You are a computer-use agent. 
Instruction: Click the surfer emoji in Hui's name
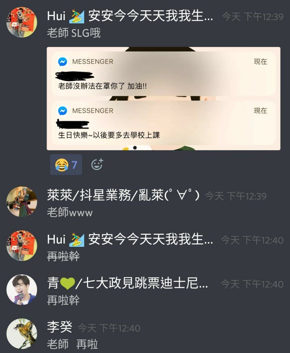(77, 17)
